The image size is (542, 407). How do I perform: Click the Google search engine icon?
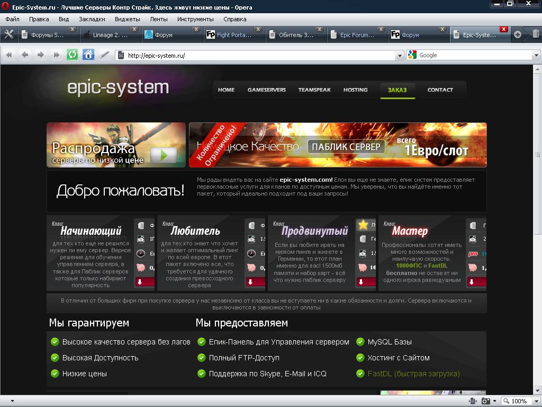(412, 55)
